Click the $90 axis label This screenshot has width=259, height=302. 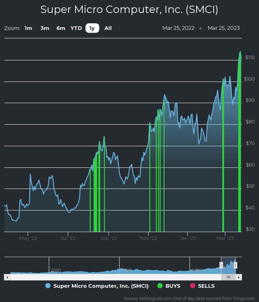(x=250, y=100)
